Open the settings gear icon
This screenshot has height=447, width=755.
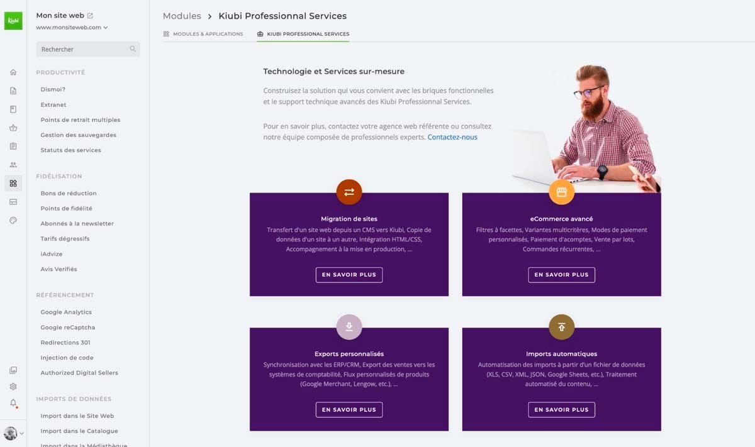click(x=13, y=387)
